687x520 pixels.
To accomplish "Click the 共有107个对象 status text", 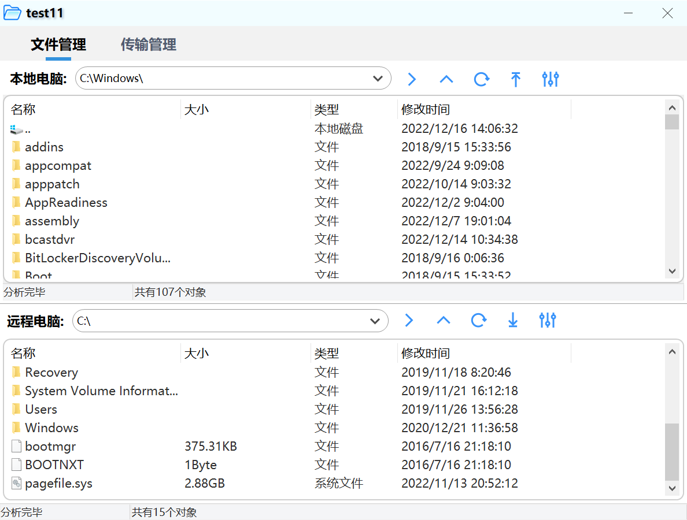I will 170,292.
